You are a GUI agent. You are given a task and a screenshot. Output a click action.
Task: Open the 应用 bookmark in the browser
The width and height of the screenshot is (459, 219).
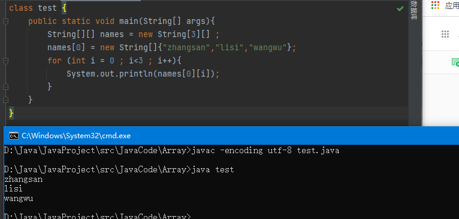(x=452, y=5)
